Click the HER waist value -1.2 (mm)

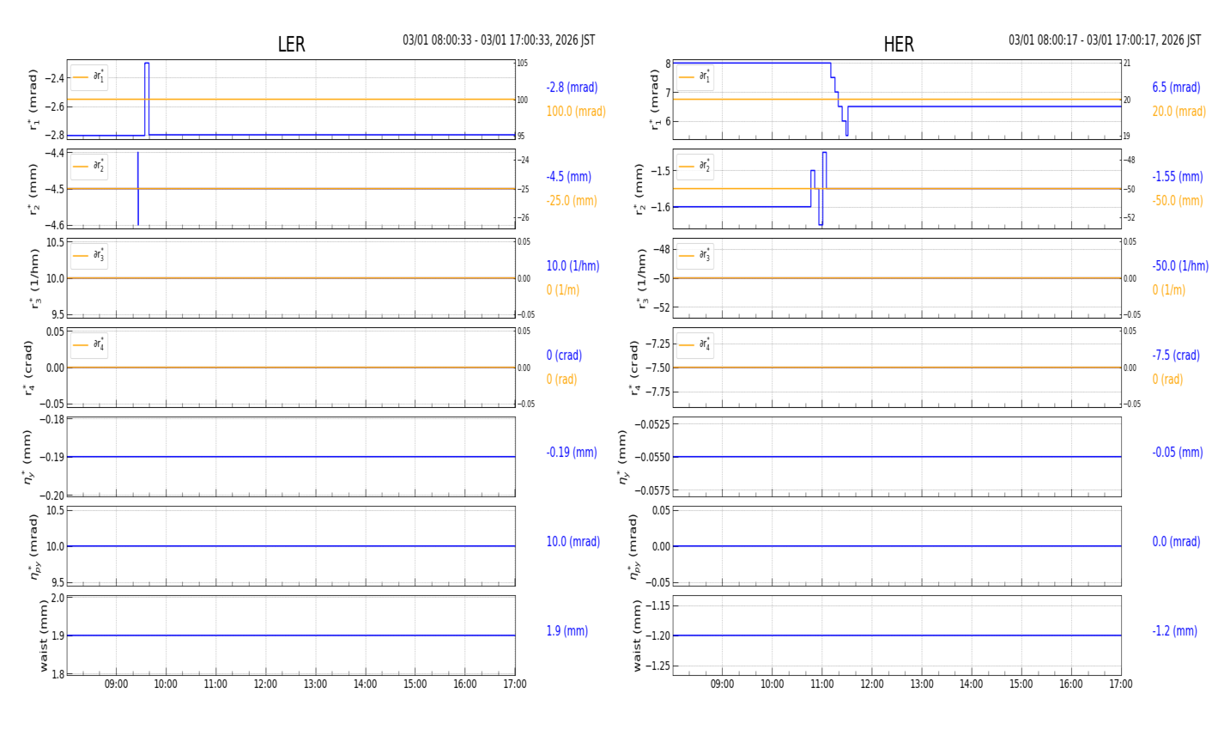(1174, 631)
